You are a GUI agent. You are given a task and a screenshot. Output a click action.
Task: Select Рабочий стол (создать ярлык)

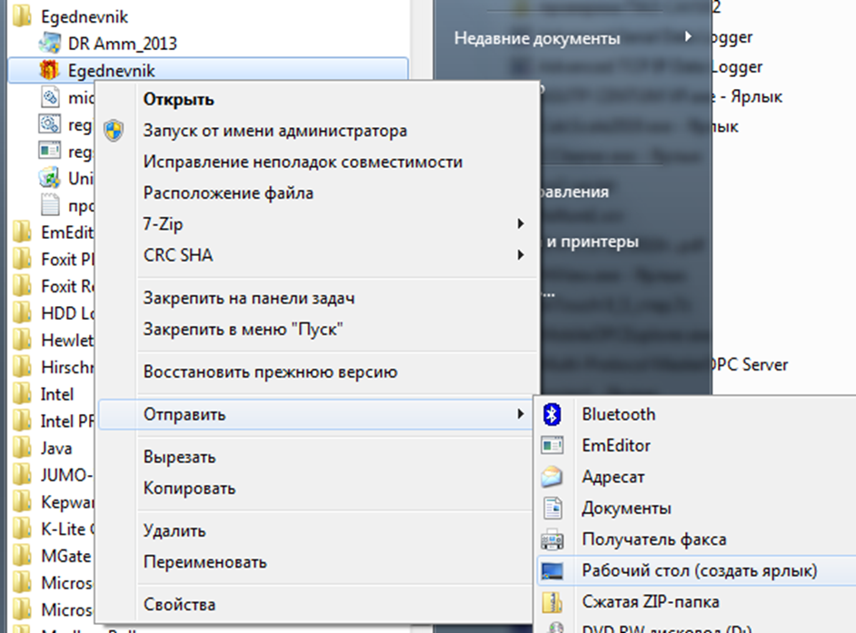tap(700, 571)
